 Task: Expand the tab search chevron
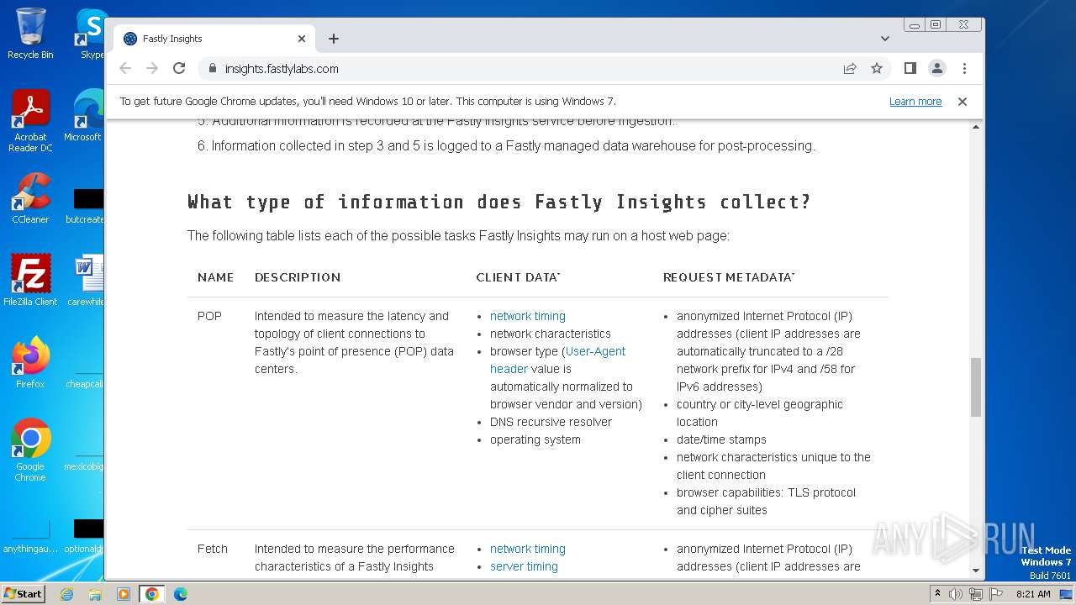(x=885, y=39)
